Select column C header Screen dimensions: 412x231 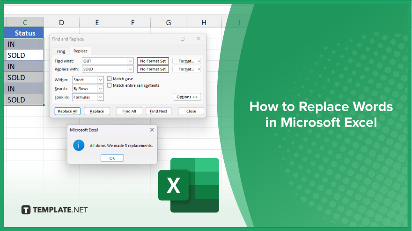[25, 22]
